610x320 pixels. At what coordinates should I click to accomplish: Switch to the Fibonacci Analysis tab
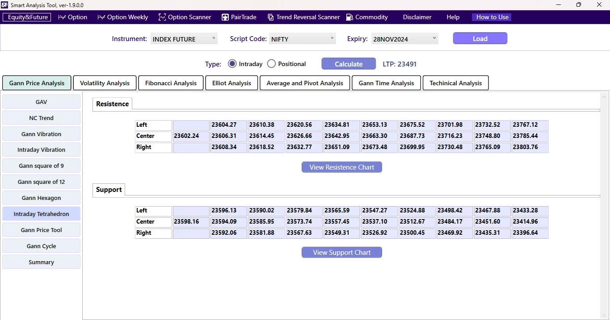[170, 83]
